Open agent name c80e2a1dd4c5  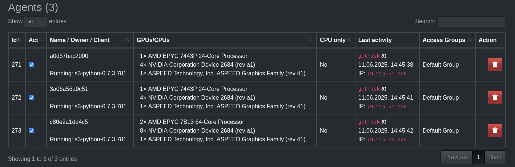coord(69,122)
